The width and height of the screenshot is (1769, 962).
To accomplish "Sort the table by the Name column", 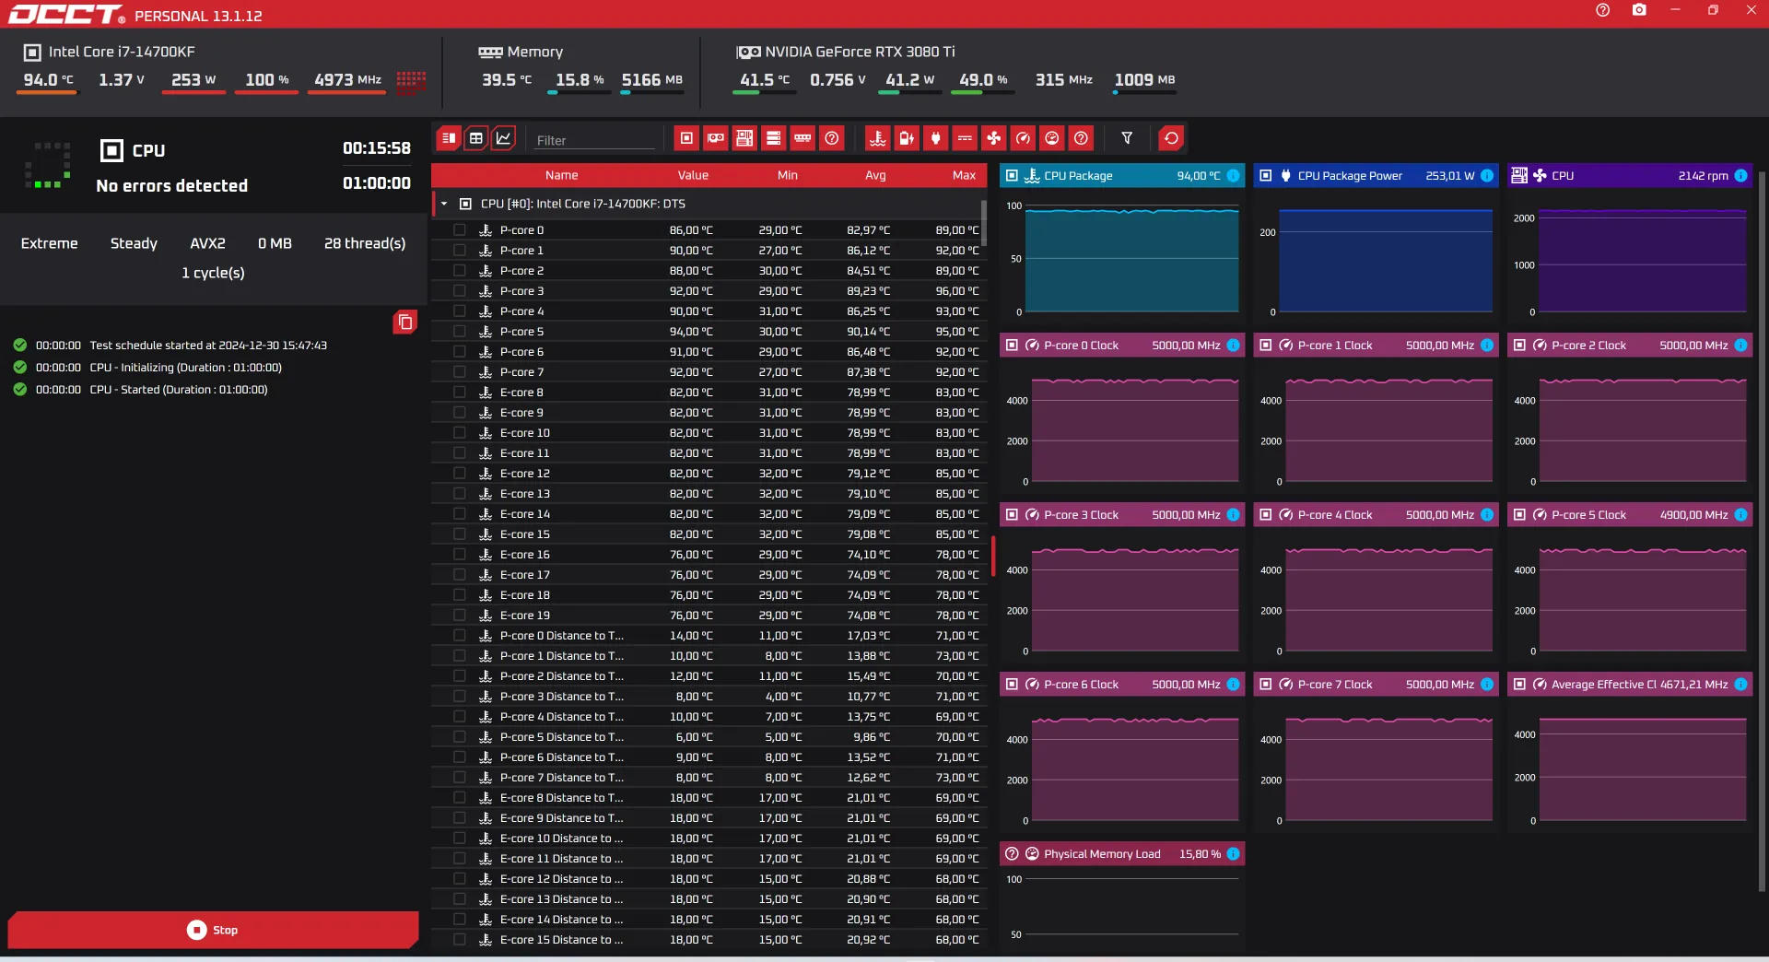I will (x=561, y=175).
